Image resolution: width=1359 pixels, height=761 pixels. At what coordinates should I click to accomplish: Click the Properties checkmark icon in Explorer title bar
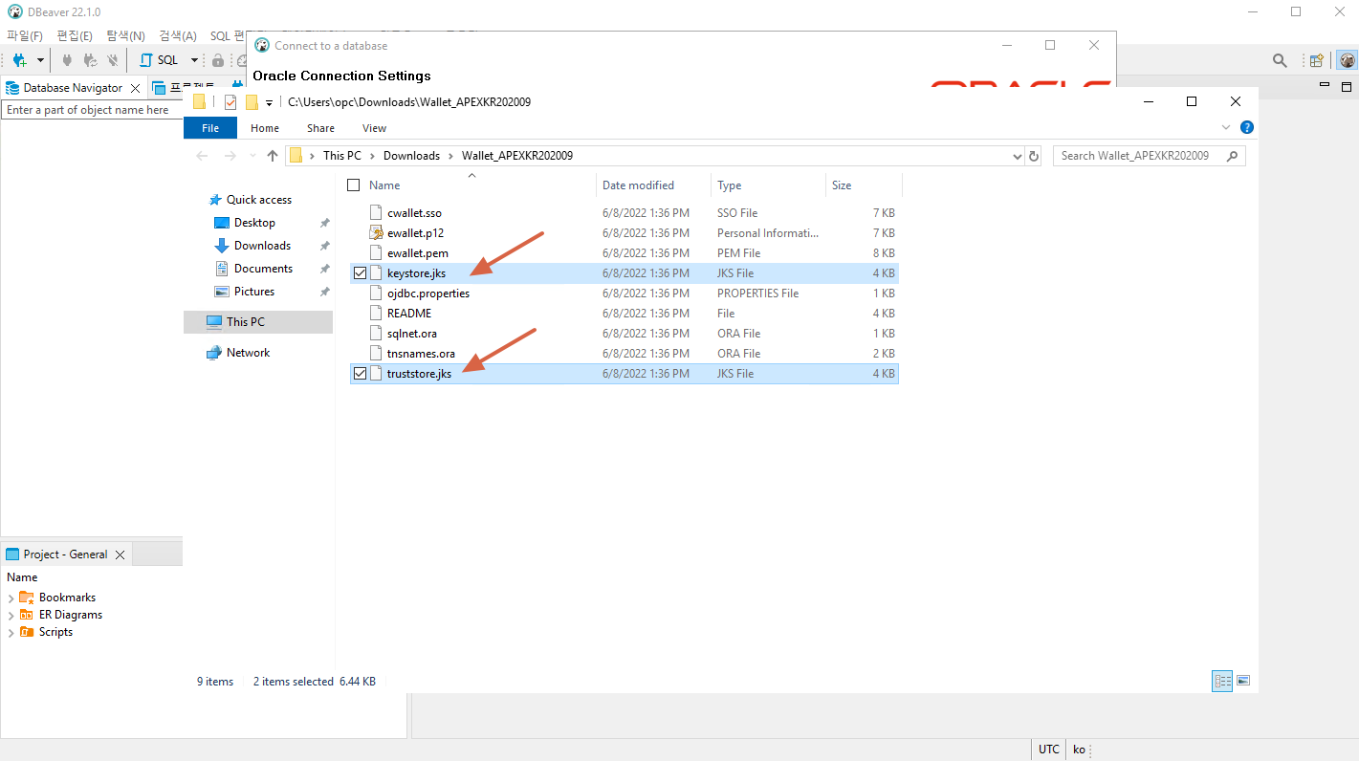(230, 102)
